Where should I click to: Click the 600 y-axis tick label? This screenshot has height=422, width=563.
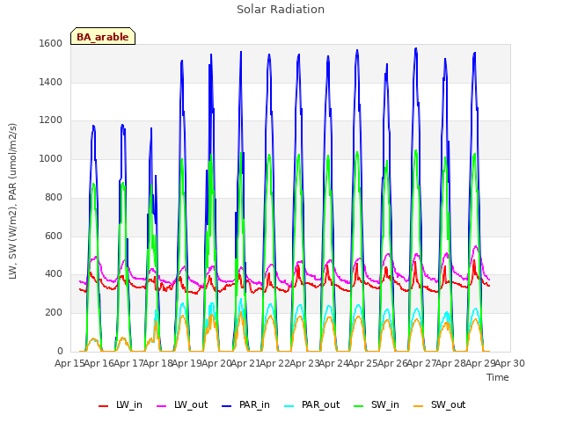(54, 236)
